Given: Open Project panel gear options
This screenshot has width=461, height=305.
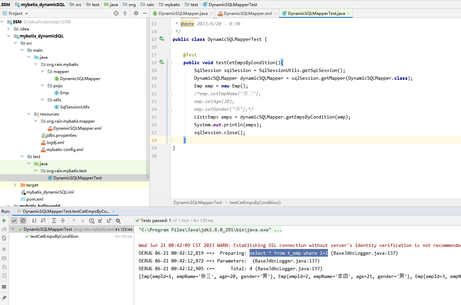Looking at the screenshot, I should [x=136, y=13].
